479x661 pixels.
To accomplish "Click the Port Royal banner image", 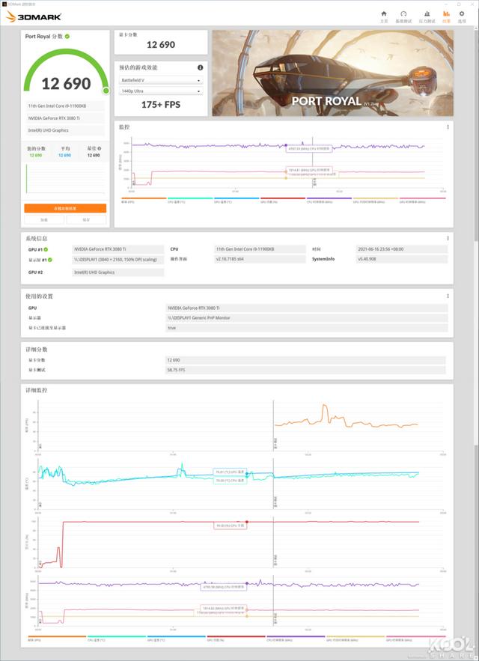I will [x=333, y=73].
